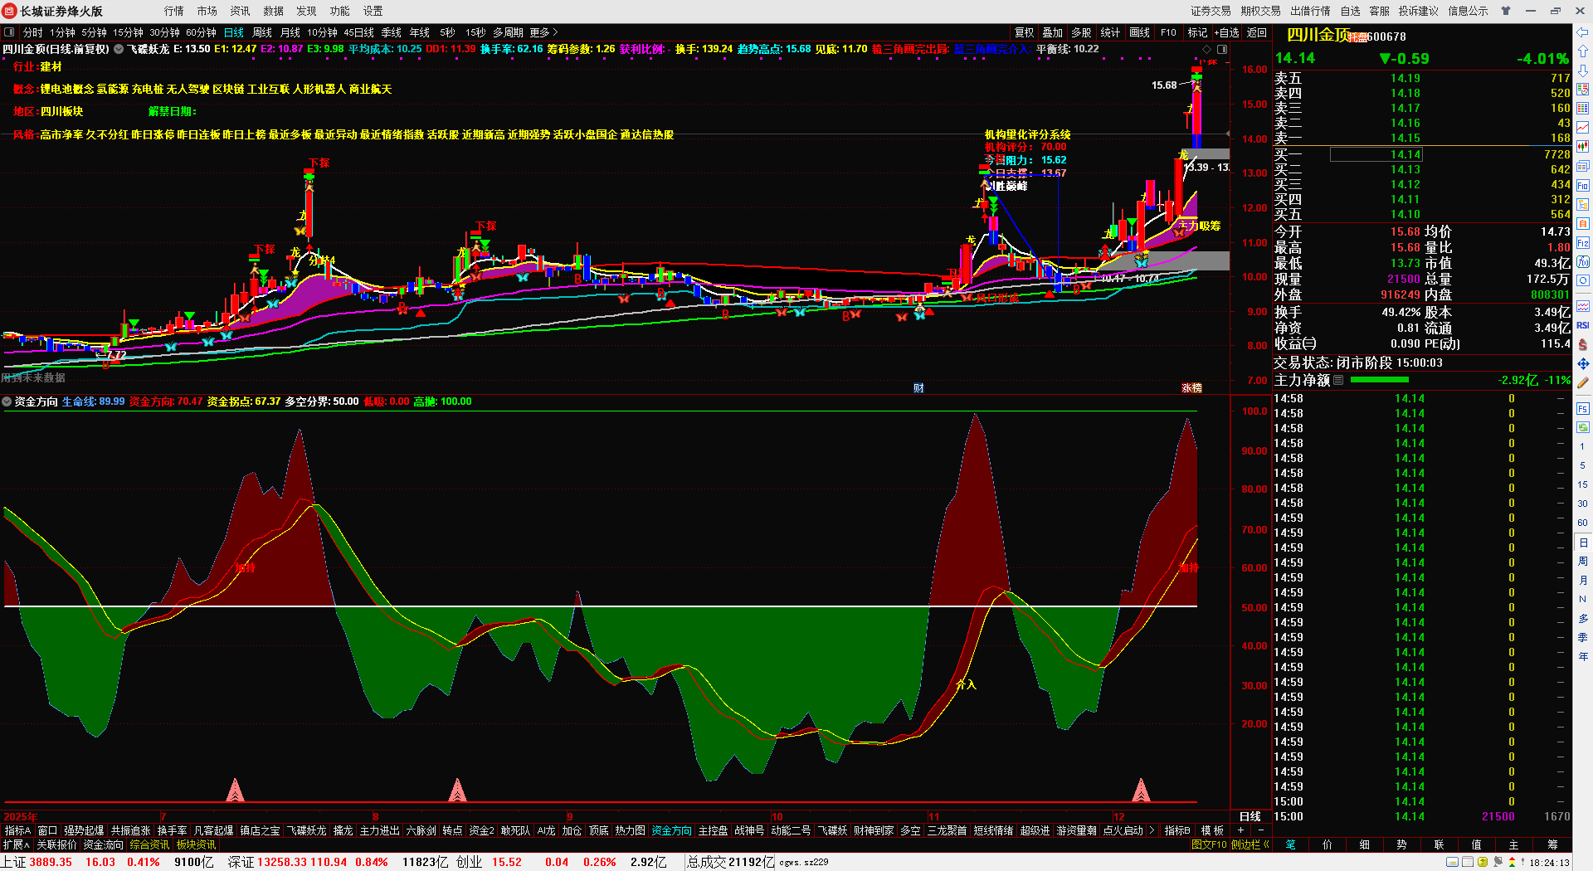Click the RSI indicator icon in sidebar
This screenshot has width=1593, height=871.
point(1583,325)
